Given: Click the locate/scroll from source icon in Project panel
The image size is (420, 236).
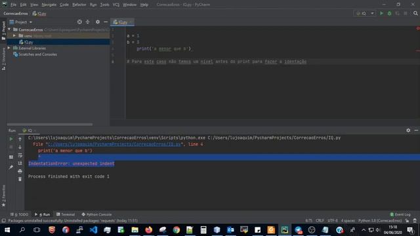Looking at the screenshot, I should (79, 22).
